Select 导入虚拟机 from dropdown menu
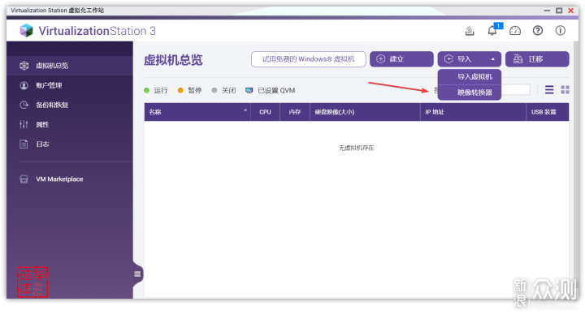This screenshot has width=585, height=315. [470, 77]
